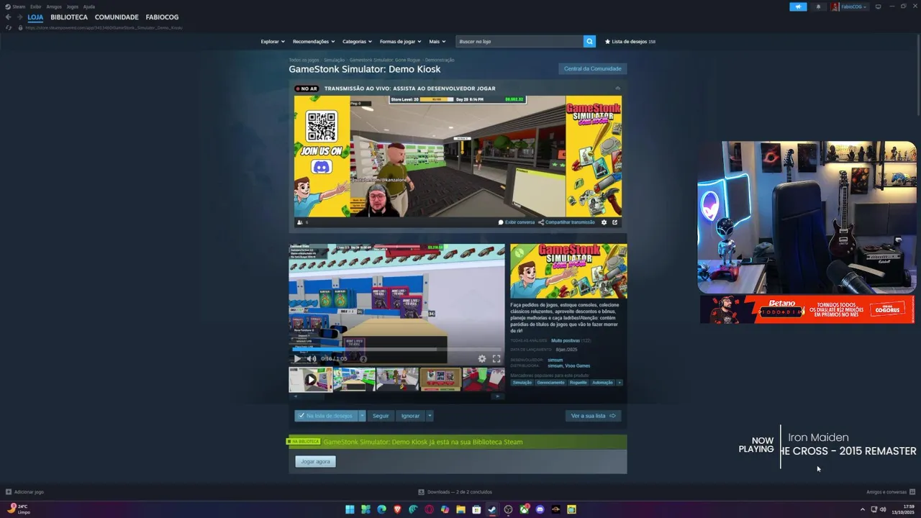This screenshot has height=518, width=921.
Task: Click 'Ver a sua lista' button
Action: pyautogui.click(x=594, y=416)
